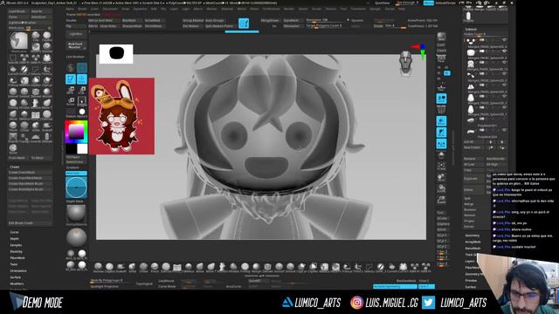Image resolution: width=559 pixels, height=314 pixels.
Task: Expand the Depth section in Brush palette
Action: click(x=15, y=238)
